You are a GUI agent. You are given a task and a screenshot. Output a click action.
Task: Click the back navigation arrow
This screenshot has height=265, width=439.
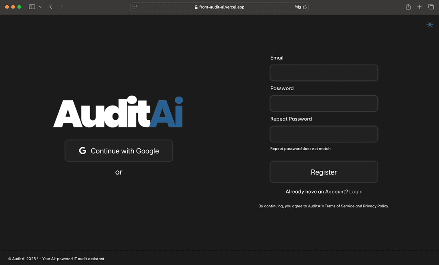pyautogui.click(x=50, y=6)
